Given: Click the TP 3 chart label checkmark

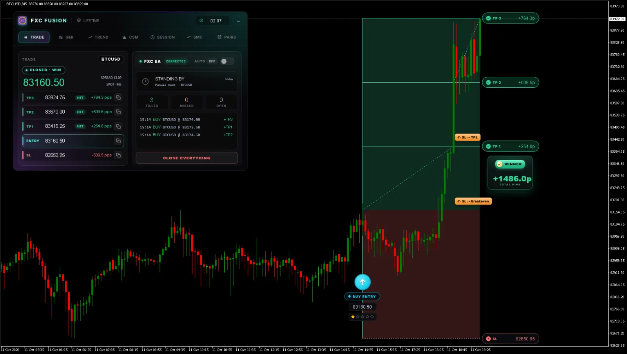Looking at the screenshot, I should [x=488, y=18].
